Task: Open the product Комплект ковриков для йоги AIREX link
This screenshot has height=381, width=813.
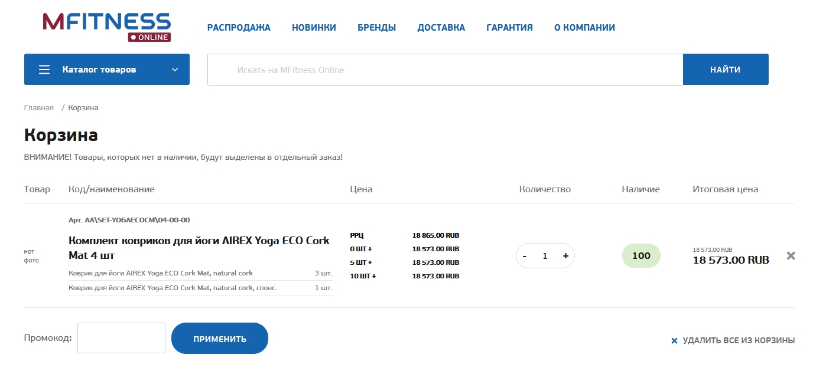Action: (199, 248)
